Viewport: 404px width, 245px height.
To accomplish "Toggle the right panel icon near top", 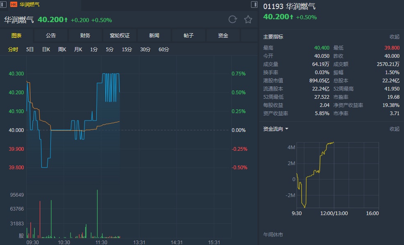I will (x=254, y=5).
